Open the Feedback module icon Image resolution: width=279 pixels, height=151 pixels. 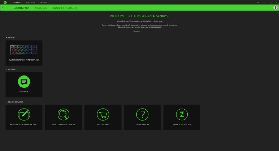[x=24, y=82]
